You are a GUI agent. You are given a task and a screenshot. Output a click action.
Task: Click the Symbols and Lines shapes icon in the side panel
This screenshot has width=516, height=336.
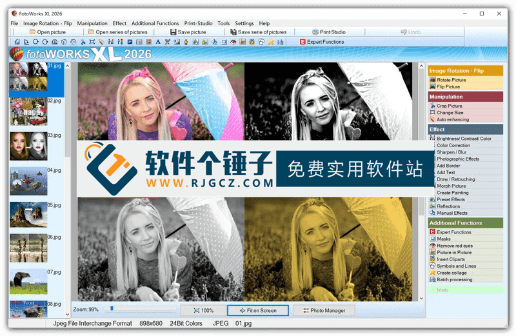[432, 266]
